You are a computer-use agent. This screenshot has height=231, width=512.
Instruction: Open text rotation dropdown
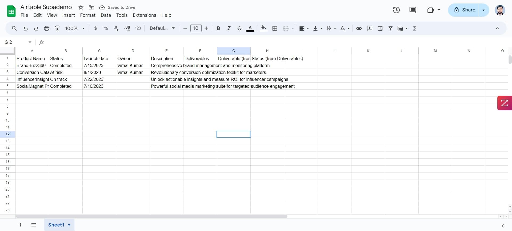coord(345,28)
